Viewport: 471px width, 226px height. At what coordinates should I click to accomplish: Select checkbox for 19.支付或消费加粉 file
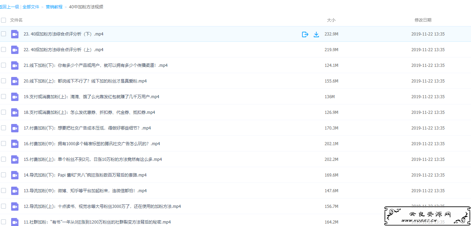[x=3, y=96]
